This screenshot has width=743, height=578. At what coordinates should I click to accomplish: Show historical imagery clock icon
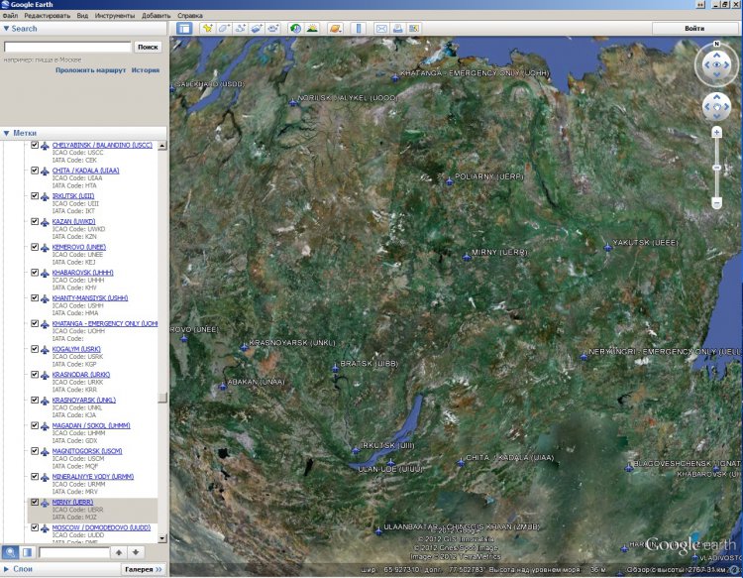(295, 29)
